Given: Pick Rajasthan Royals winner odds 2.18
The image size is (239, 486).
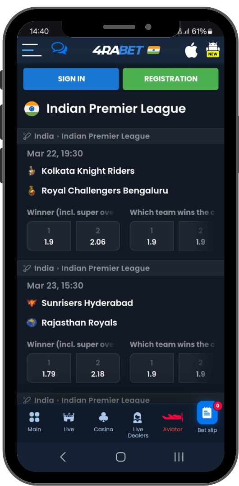Looking at the screenshot, I should click(x=97, y=368).
